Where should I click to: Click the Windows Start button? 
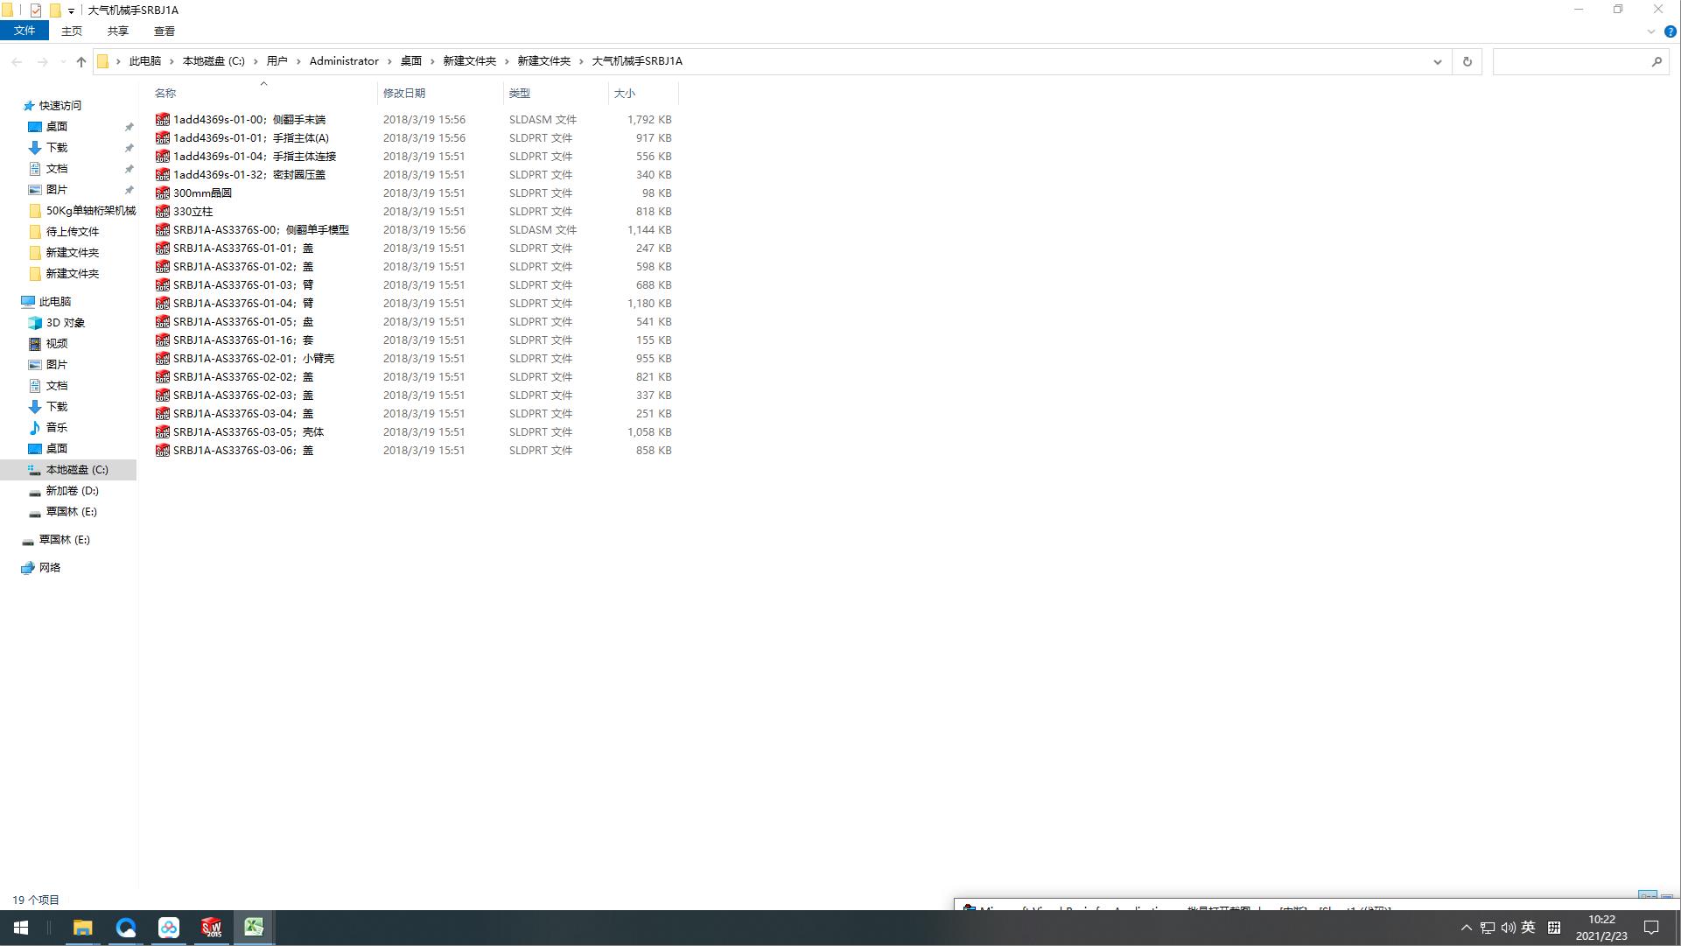point(21,928)
